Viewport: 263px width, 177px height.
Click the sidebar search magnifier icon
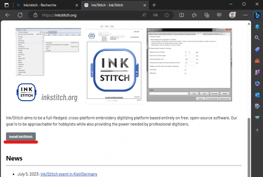pyautogui.click(x=257, y=38)
